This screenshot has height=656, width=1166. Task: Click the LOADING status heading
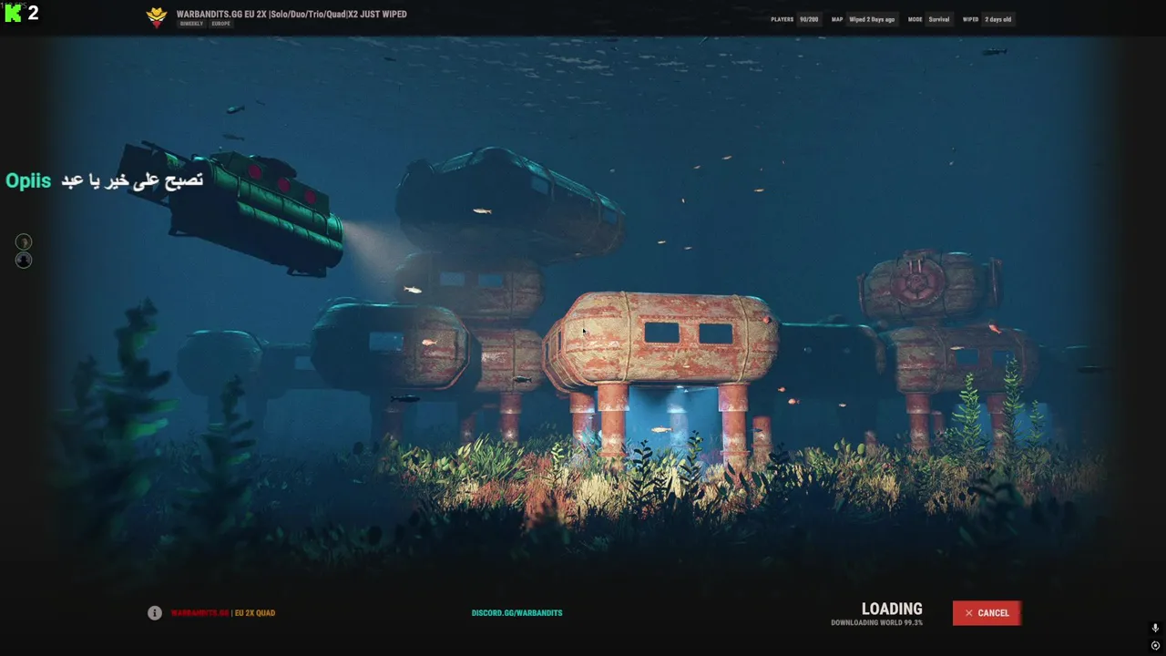[x=892, y=609]
